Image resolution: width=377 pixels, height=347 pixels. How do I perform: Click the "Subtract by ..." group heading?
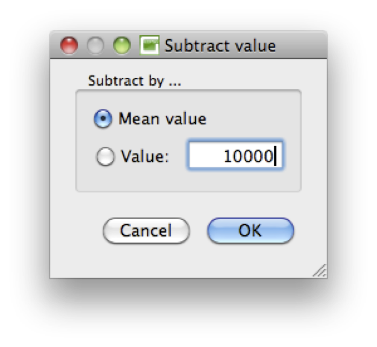[x=135, y=80]
